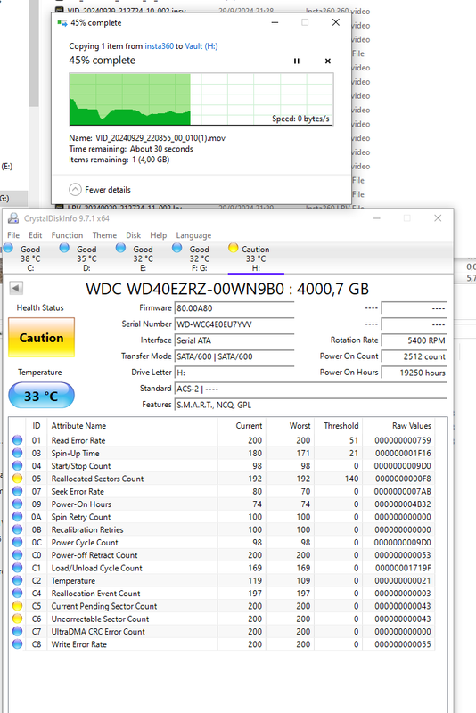Open the Help menu

[x=158, y=235]
